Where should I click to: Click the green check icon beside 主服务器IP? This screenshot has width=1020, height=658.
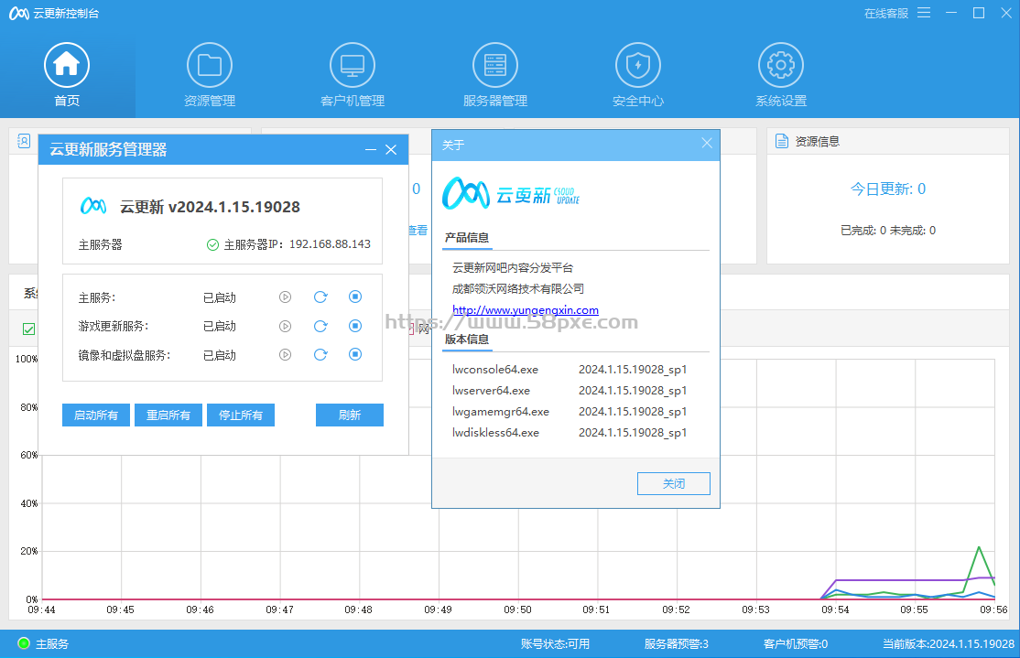click(212, 245)
